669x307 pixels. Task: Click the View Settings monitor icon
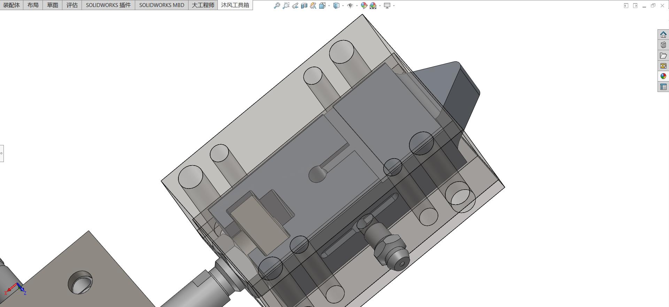[x=387, y=6]
